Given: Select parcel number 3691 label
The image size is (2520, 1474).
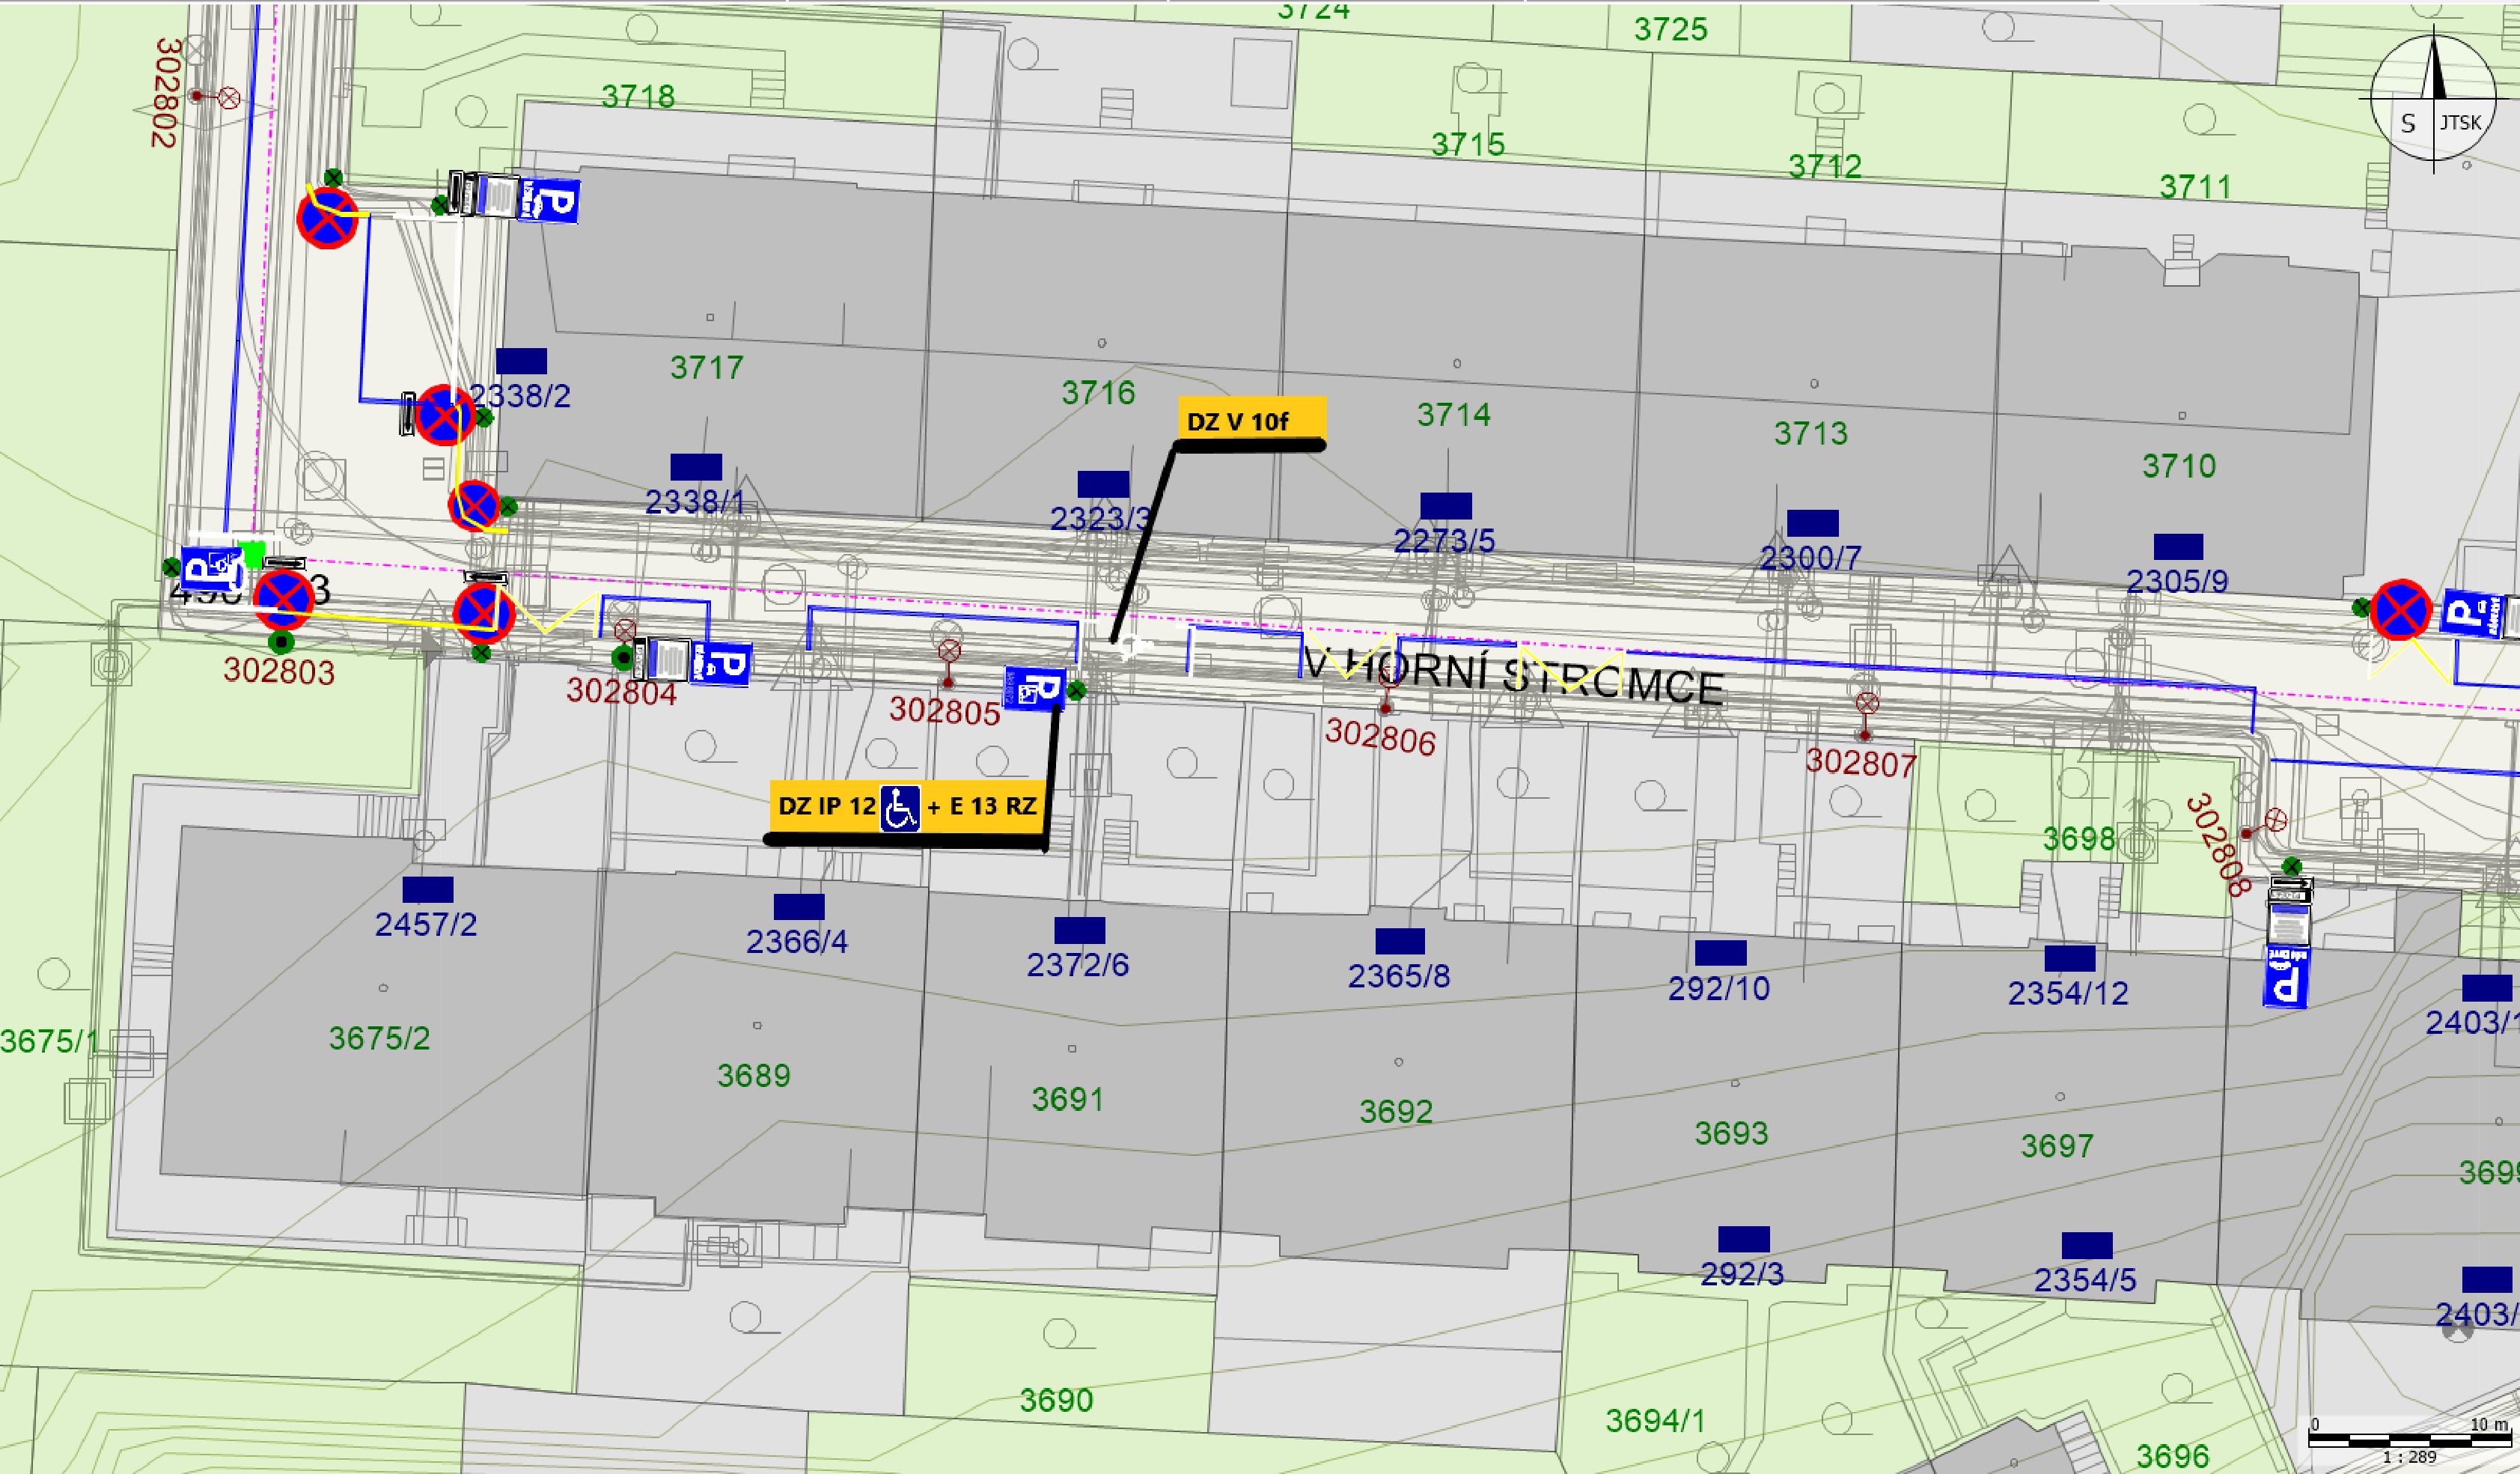Looking at the screenshot, I should (1067, 1100).
